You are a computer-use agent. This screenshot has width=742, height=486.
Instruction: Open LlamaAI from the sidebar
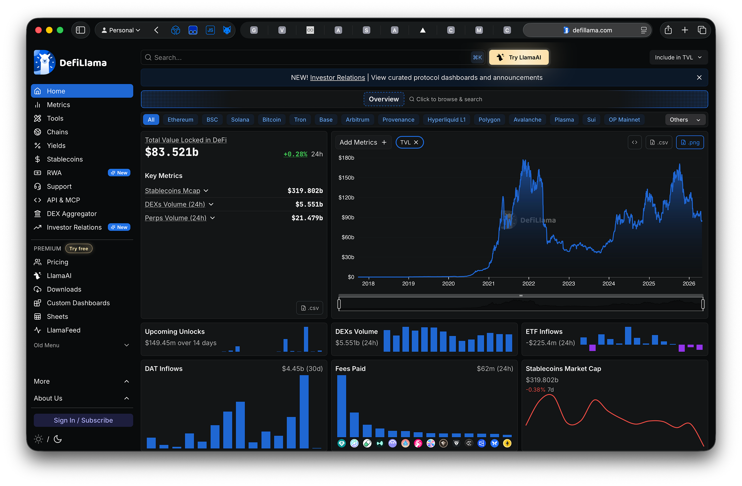pos(82,276)
